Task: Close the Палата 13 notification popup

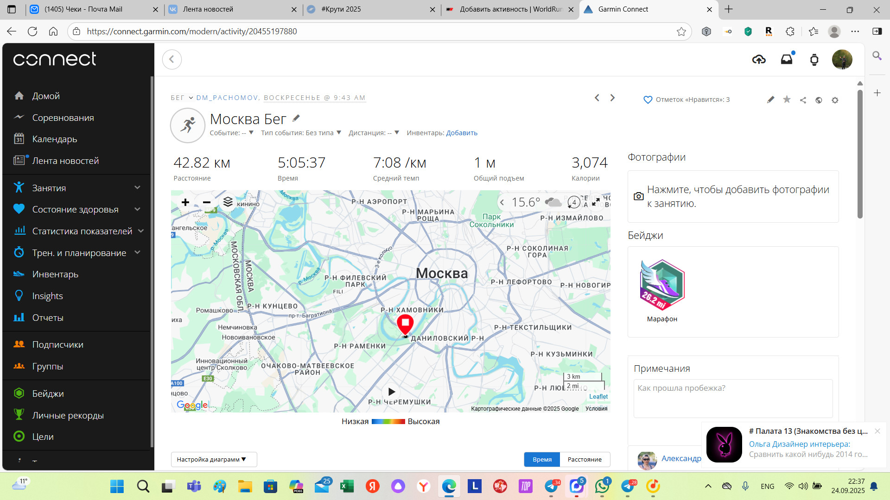Action: (x=877, y=431)
